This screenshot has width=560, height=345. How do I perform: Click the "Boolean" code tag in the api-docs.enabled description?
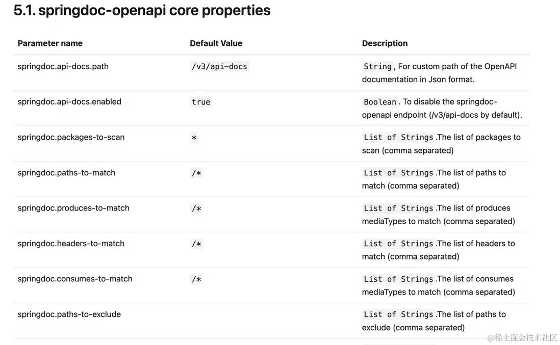[x=379, y=102]
